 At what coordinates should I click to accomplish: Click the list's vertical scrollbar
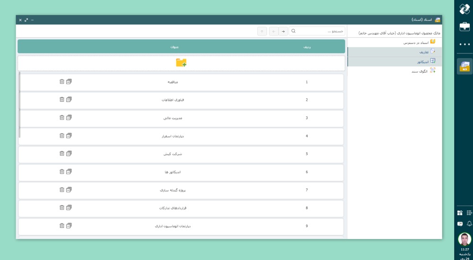19,104
